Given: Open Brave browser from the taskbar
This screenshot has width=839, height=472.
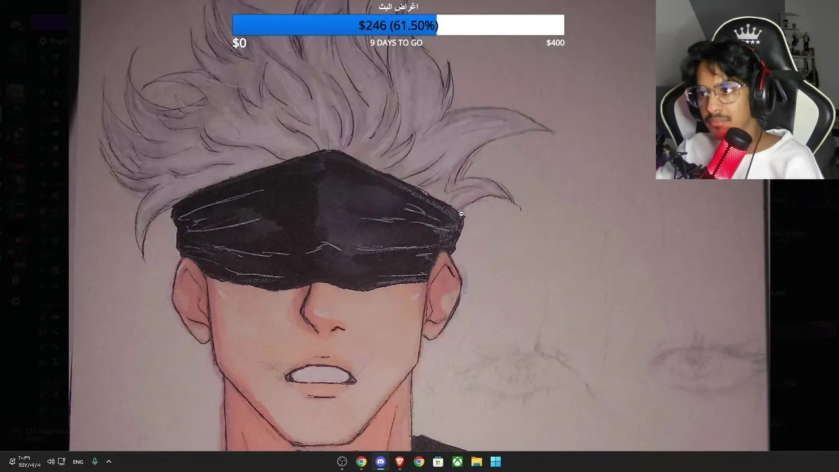Looking at the screenshot, I should point(400,462).
